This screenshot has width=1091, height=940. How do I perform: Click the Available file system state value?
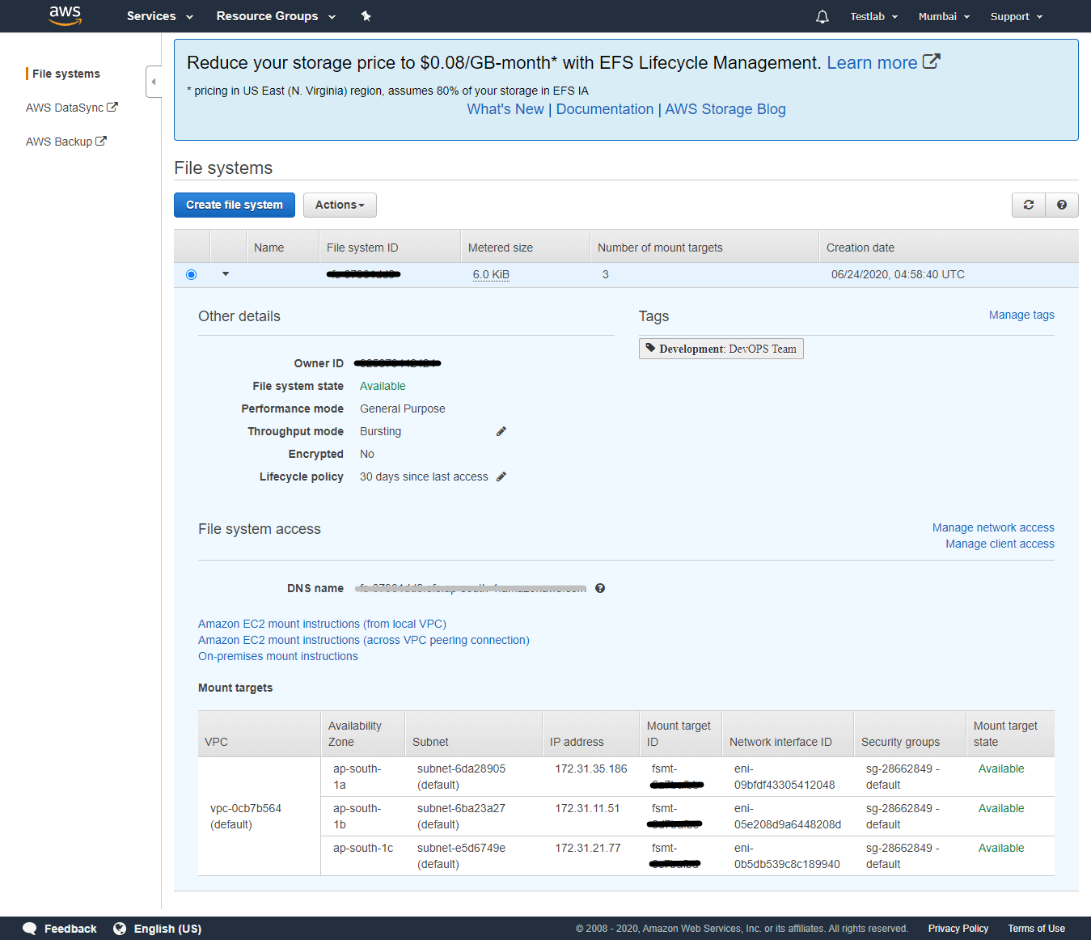tap(383, 386)
